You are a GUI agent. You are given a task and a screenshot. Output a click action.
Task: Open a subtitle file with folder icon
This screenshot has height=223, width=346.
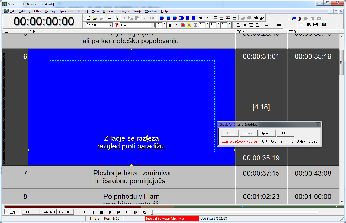pyautogui.click(x=95, y=18)
